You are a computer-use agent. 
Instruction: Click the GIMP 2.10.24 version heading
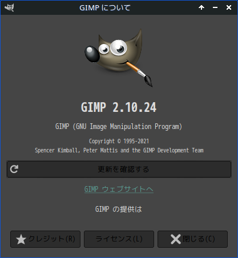click(x=119, y=107)
